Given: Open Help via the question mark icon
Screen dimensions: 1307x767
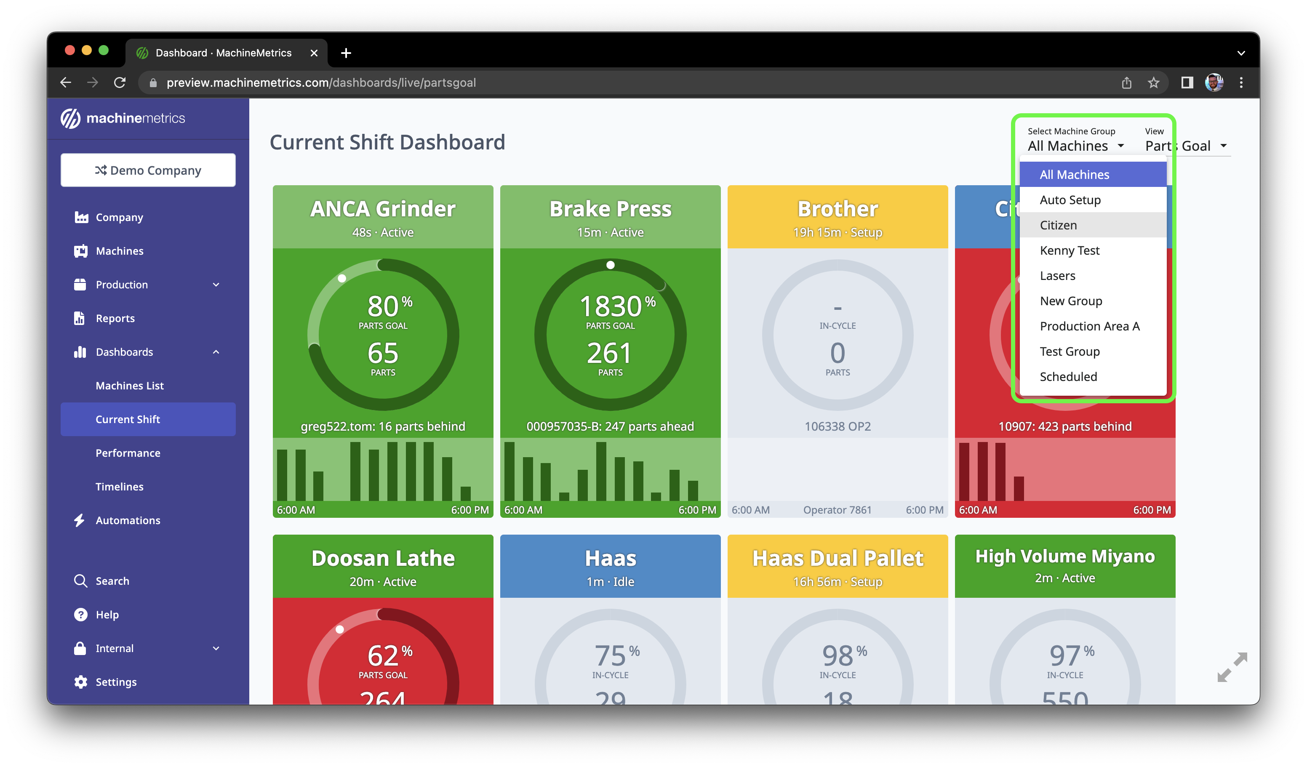Looking at the screenshot, I should click(80, 614).
